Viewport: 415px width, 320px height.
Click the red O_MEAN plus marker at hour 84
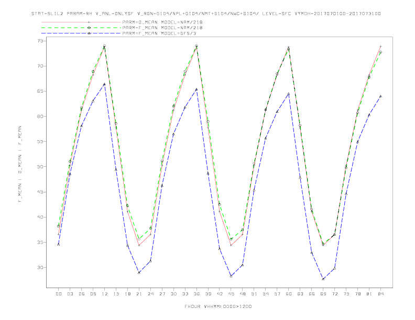tap(380, 46)
